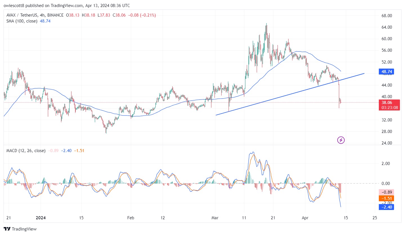
Task: Click the MACD (12, 26, close) legend label
Action: pyautogui.click(x=26, y=151)
